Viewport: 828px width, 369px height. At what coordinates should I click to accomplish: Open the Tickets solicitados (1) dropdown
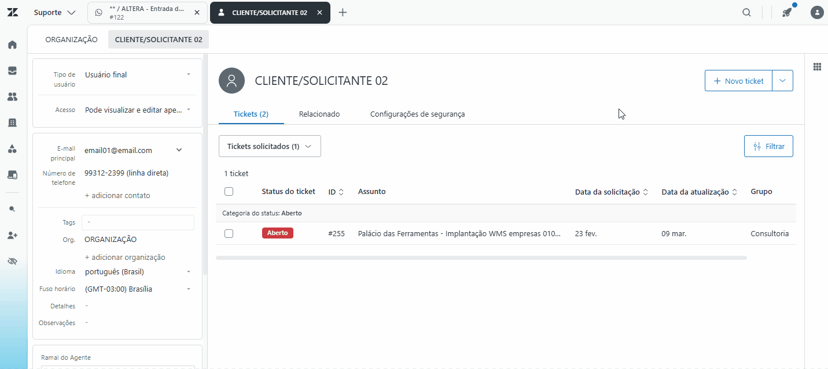click(270, 146)
